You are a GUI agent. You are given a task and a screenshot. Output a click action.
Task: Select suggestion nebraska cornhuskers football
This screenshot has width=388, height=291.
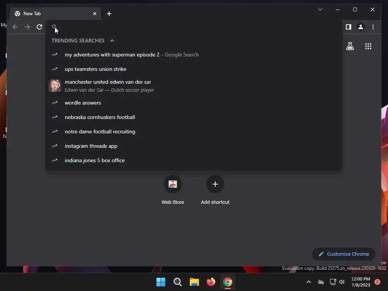[194, 117]
